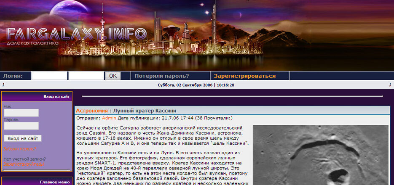Open the "Потеряли пароль?" link in top bar
Image resolution: width=394 pixels, height=185 pixels.
[x=161, y=76]
